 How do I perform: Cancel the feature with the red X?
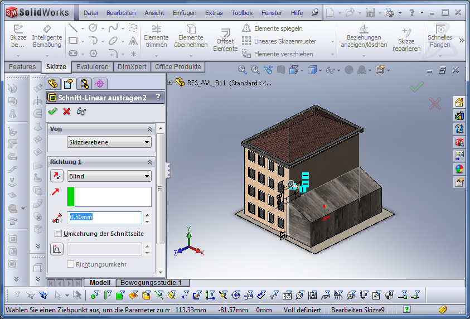coord(67,111)
